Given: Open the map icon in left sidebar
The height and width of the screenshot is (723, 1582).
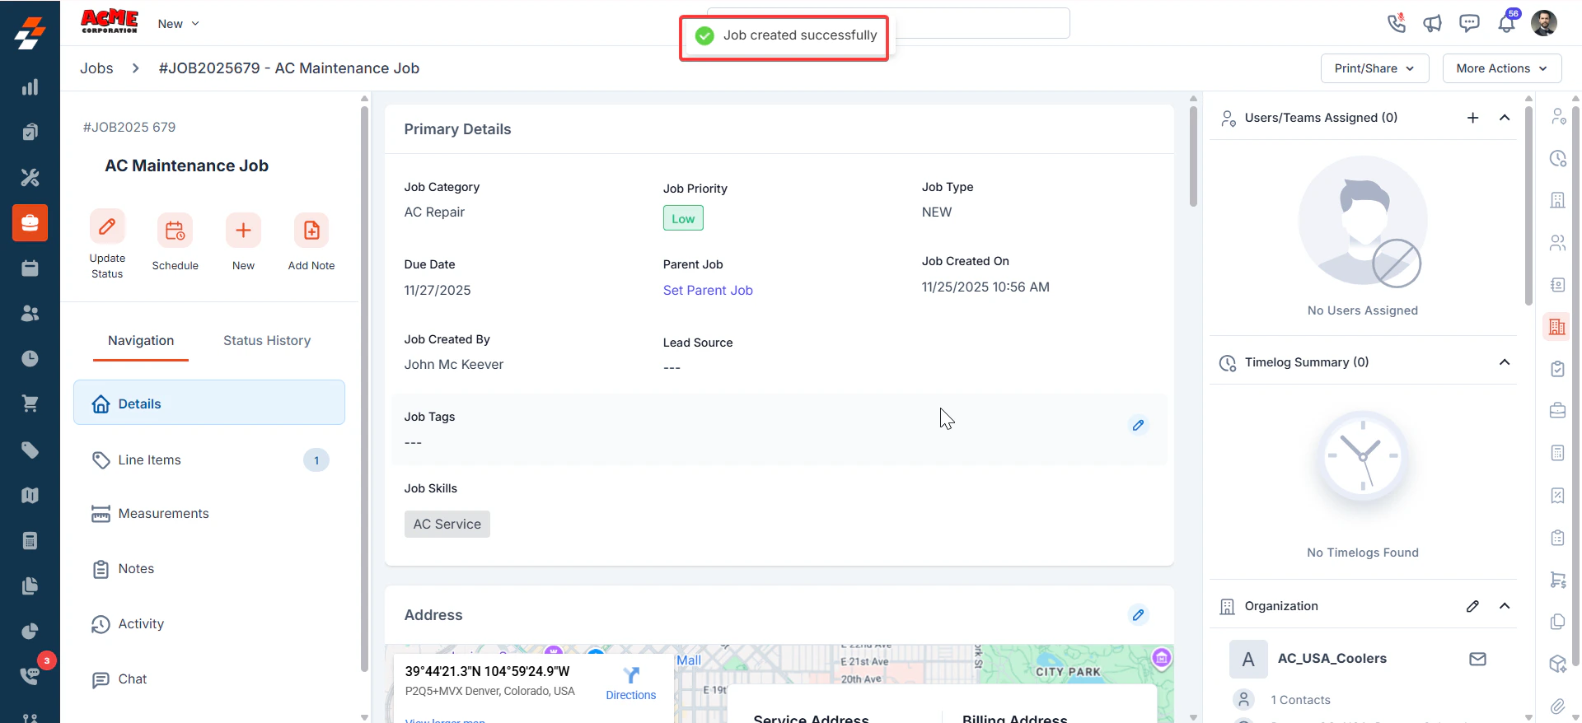Looking at the screenshot, I should tap(30, 495).
